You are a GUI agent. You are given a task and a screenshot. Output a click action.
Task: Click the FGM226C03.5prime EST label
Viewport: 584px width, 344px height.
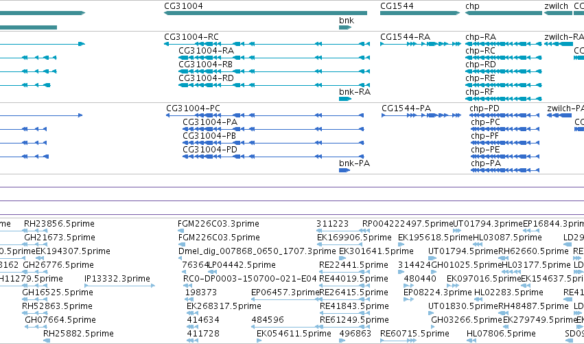pyautogui.click(x=219, y=238)
